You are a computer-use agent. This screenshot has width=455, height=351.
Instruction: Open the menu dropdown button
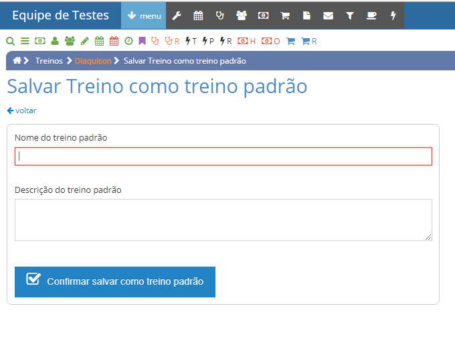143,15
